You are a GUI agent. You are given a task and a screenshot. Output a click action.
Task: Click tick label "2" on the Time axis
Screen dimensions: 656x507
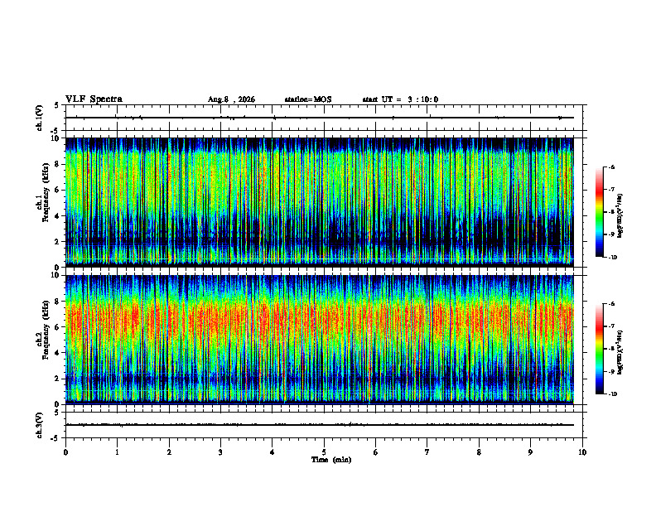[x=169, y=452]
